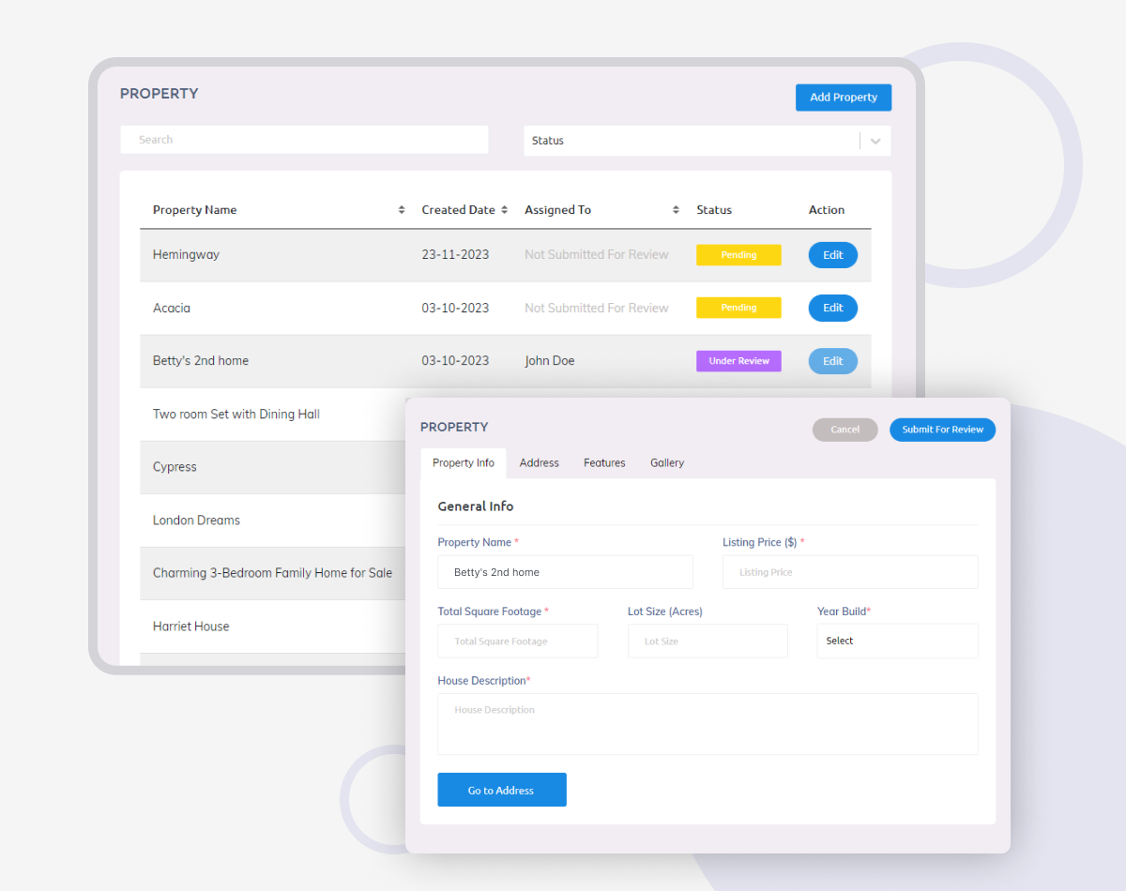Open the Year Build select dropdown

tap(897, 642)
